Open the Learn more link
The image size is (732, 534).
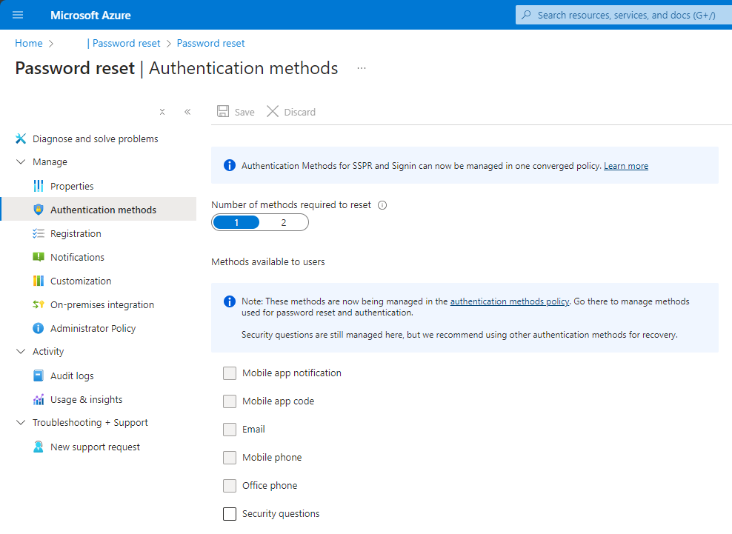click(x=626, y=166)
